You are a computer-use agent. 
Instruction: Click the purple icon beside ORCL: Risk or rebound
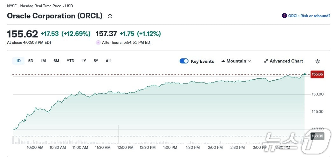(284, 16)
